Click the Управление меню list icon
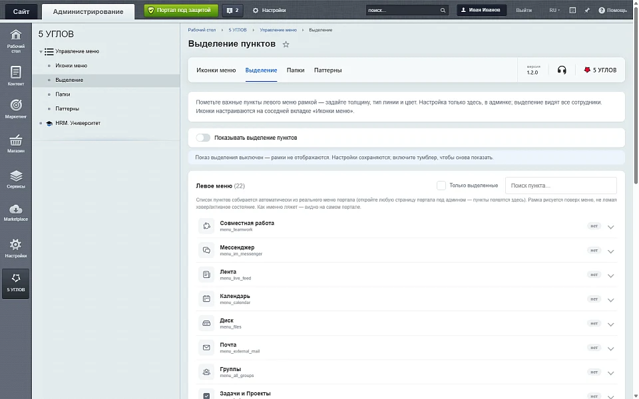This screenshot has width=639, height=399. tap(49, 52)
